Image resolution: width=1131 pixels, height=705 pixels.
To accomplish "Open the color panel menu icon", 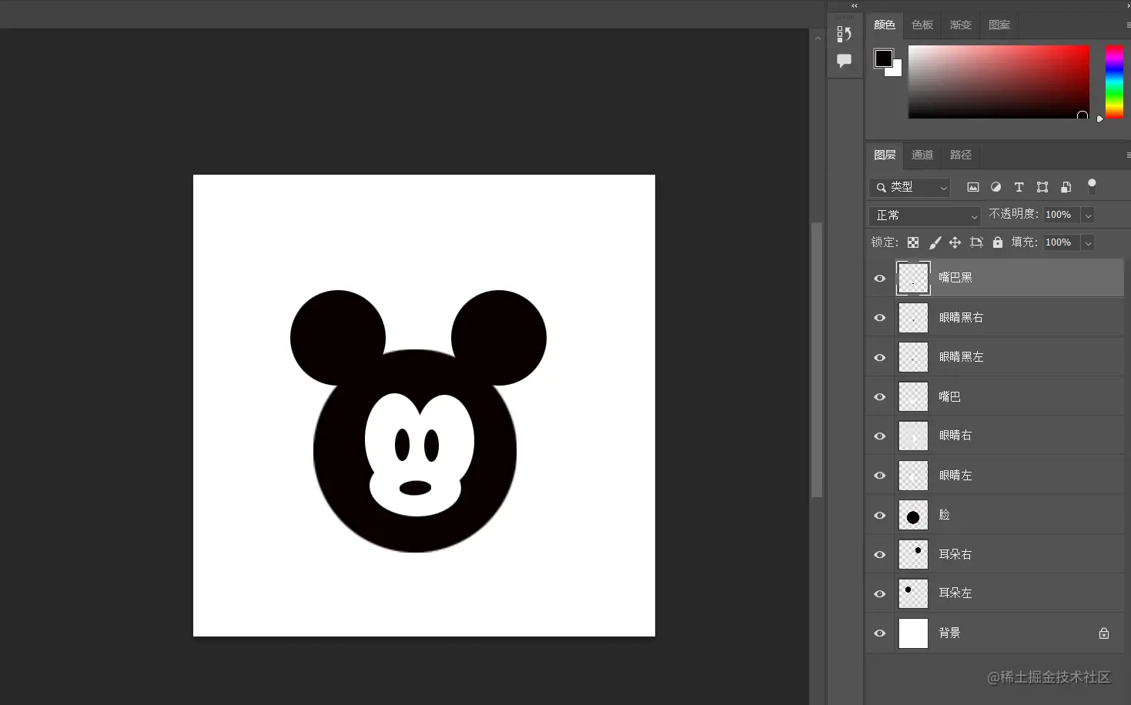I will (x=1128, y=25).
